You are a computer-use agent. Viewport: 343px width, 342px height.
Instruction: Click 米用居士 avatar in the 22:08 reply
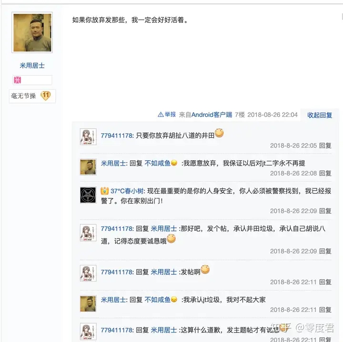click(x=88, y=167)
